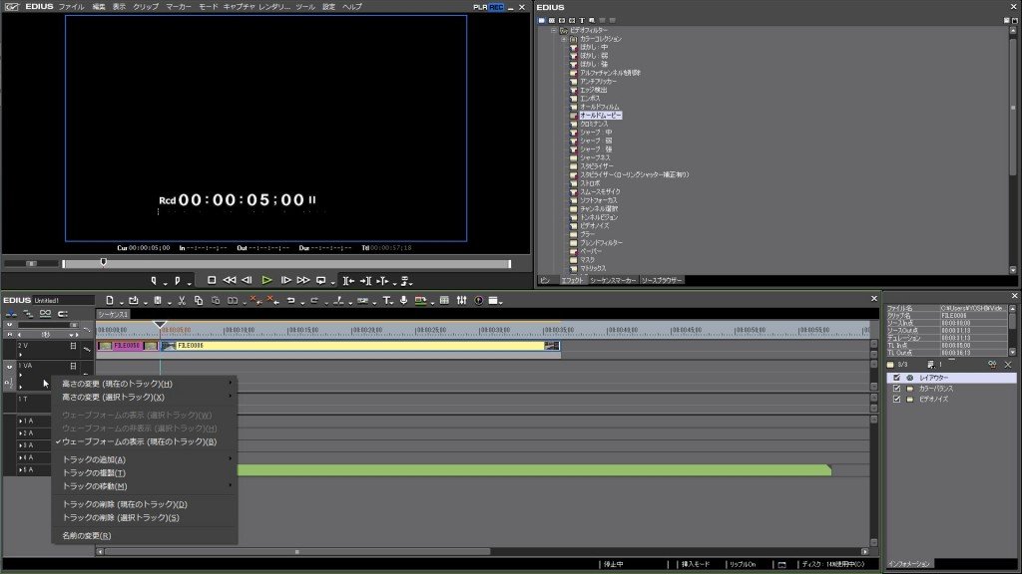Open voice-over with the microphone icon
This screenshot has height=574, width=1022.
point(403,300)
